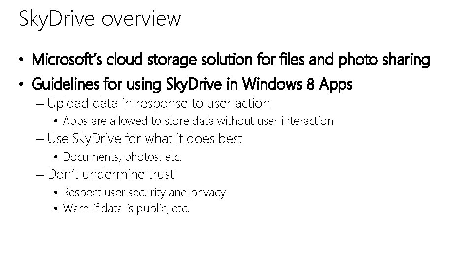Click the Guidelines for using SkyDrive heading

point(192,84)
